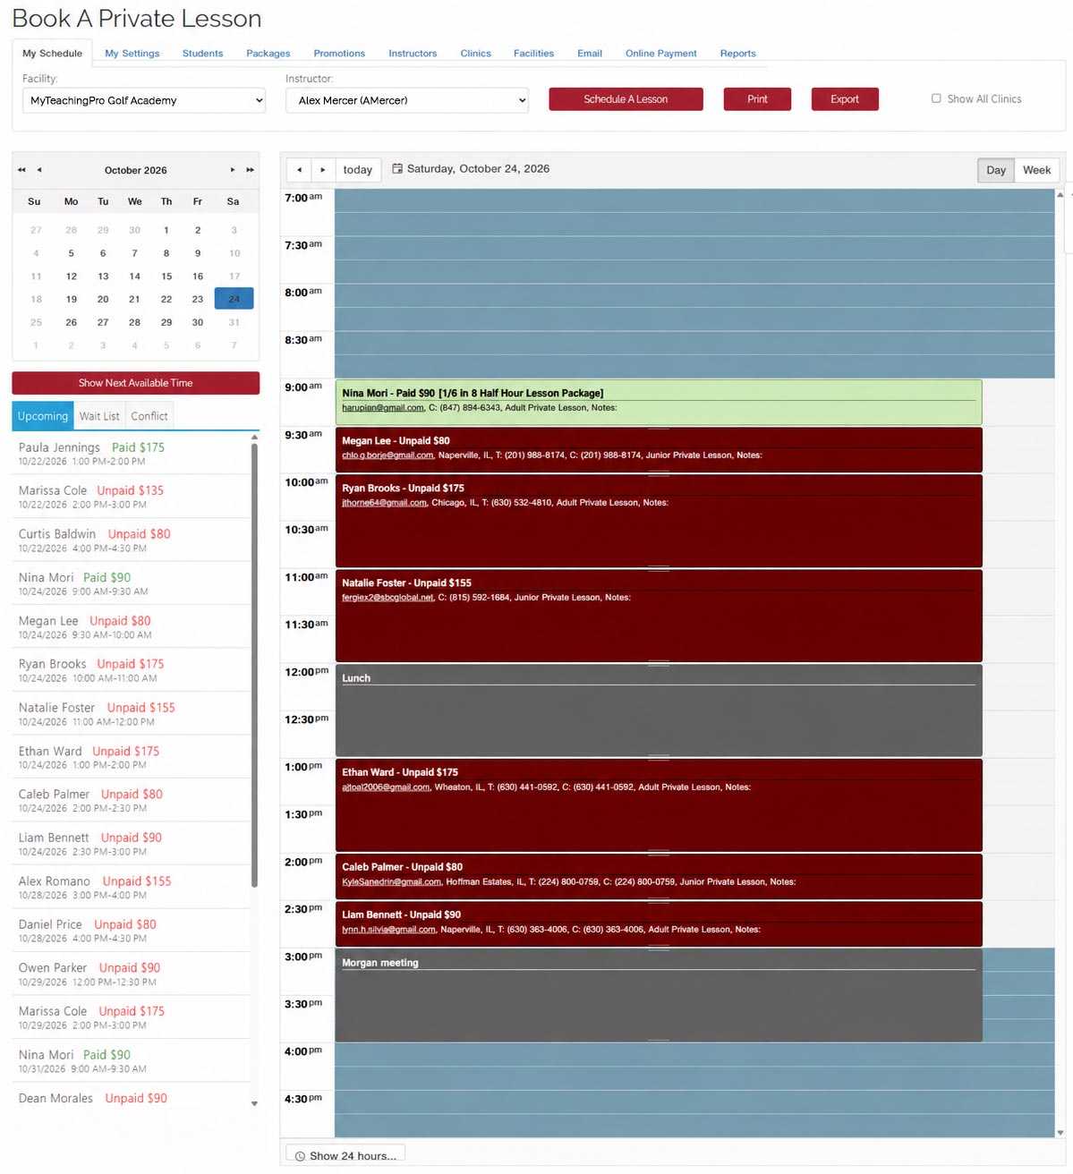
Task: Select Paula Jennings Paid $175 upcoming entry
Action: point(132,454)
